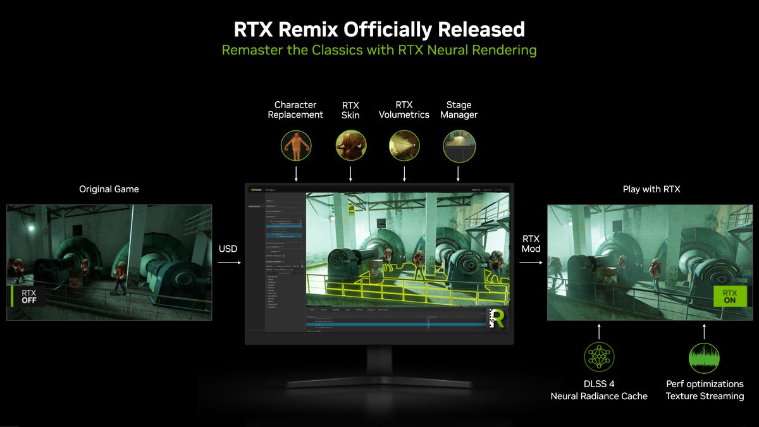Click the RTX Remix R logo in the viewport
Image resolution: width=759 pixels, height=427 pixels.
click(x=497, y=319)
